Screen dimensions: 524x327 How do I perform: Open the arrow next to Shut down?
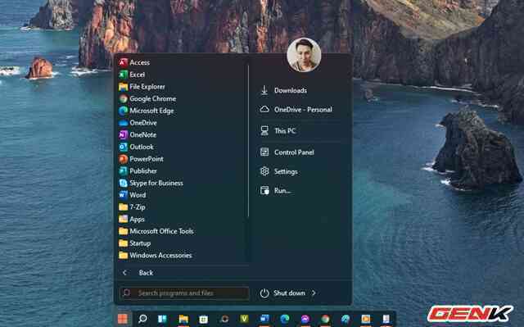pos(314,293)
